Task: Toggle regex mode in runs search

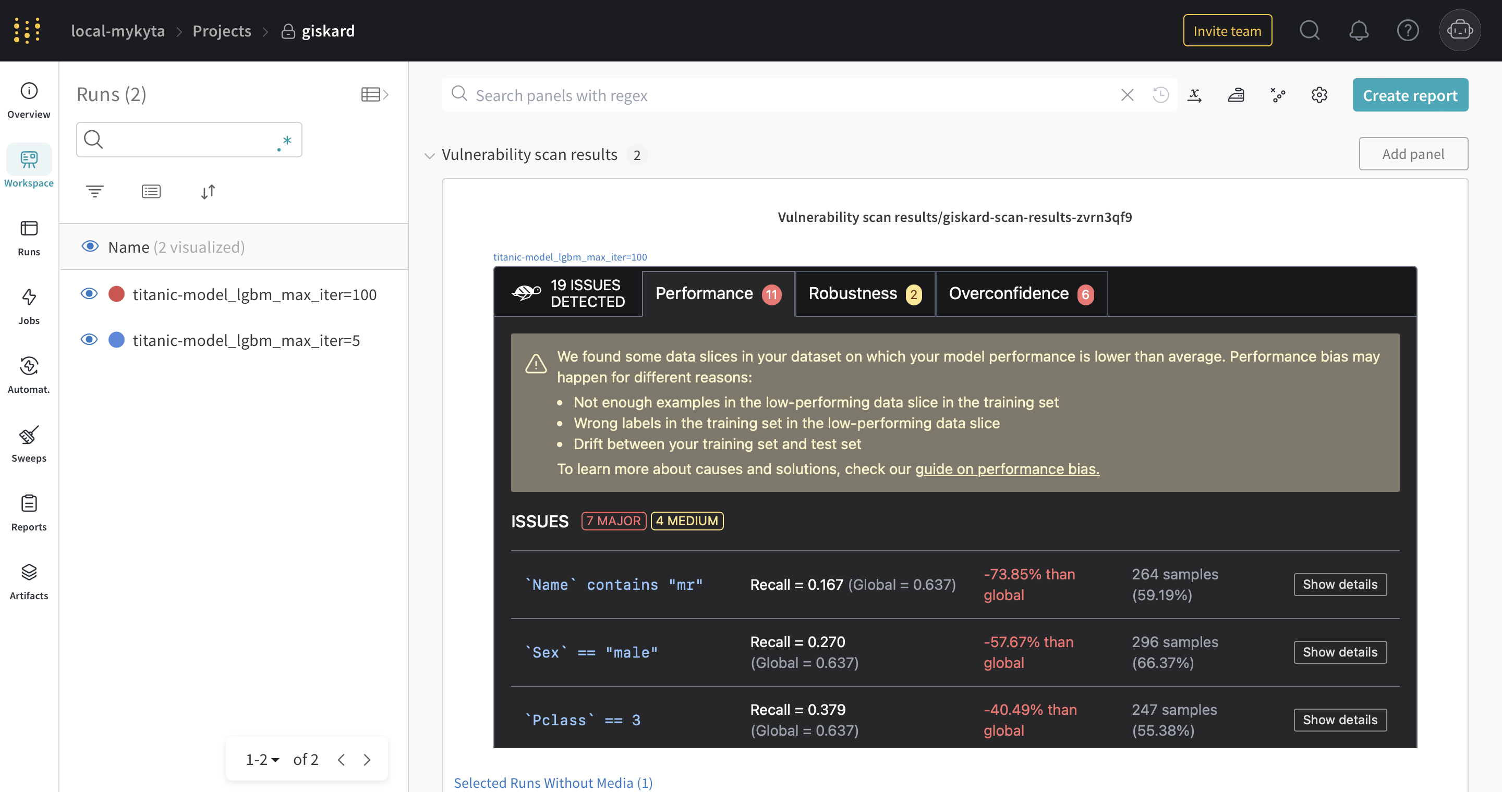Action: pos(284,142)
